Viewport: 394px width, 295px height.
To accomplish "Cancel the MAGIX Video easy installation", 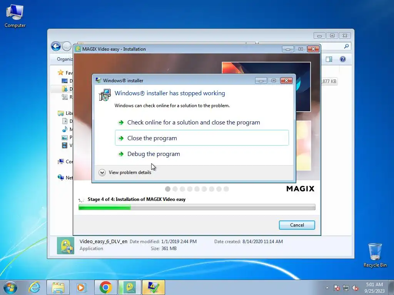I will click(x=297, y=225).
